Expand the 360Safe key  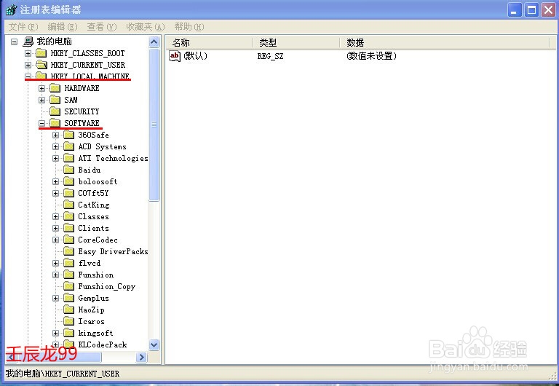pos(55,135)
